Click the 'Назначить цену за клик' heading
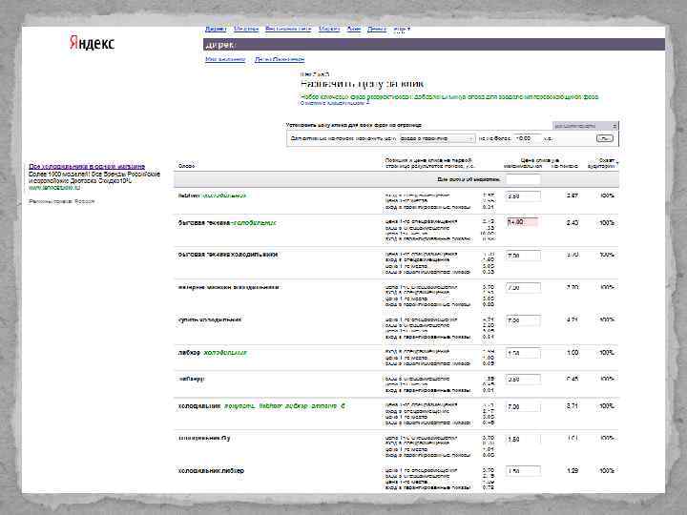687x515 pixels. (x=363, y=84)
